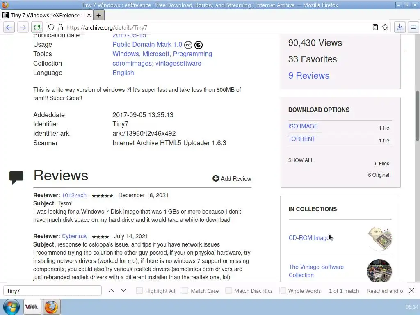
Task: Click the 33 Favorites text
Action: point(312,59)
